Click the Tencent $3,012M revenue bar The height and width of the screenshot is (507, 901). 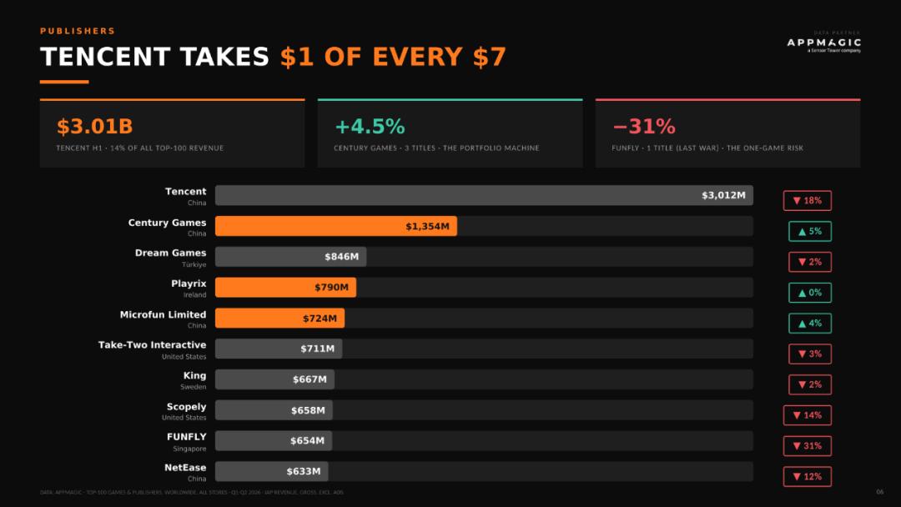pyautogui.click(x=484, y=195)
